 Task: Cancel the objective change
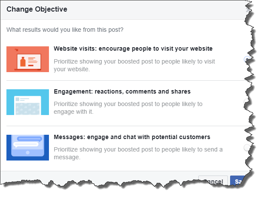click(x=213, y=182)
